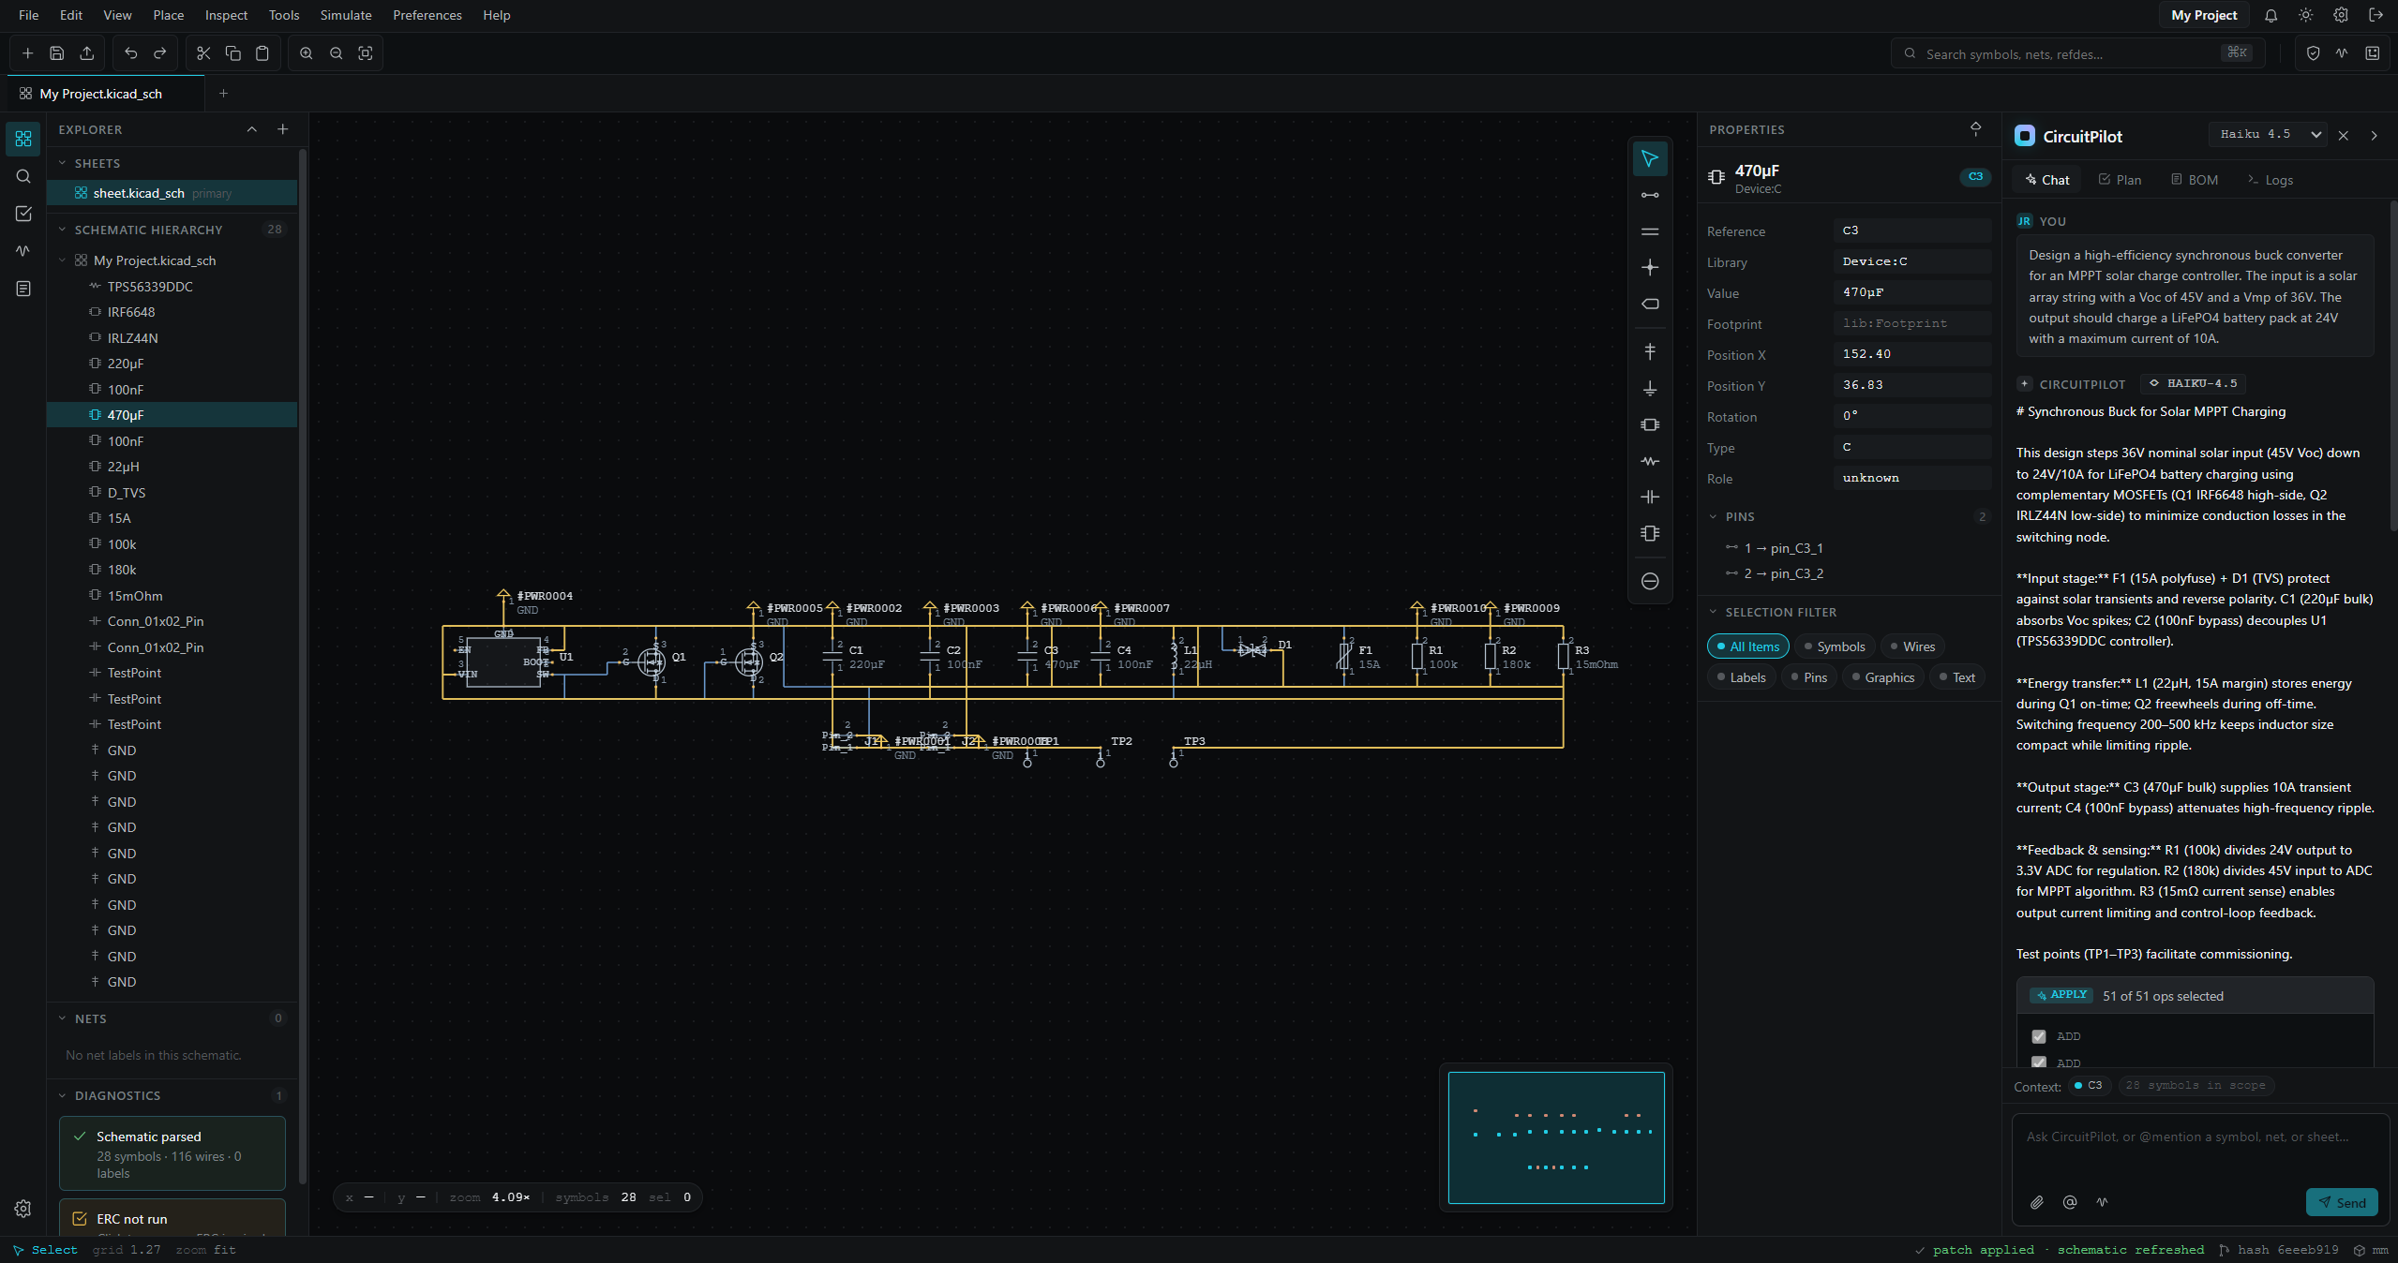
Task: Toggle the Labels selection filter
Action: (x=1742, y=677)
